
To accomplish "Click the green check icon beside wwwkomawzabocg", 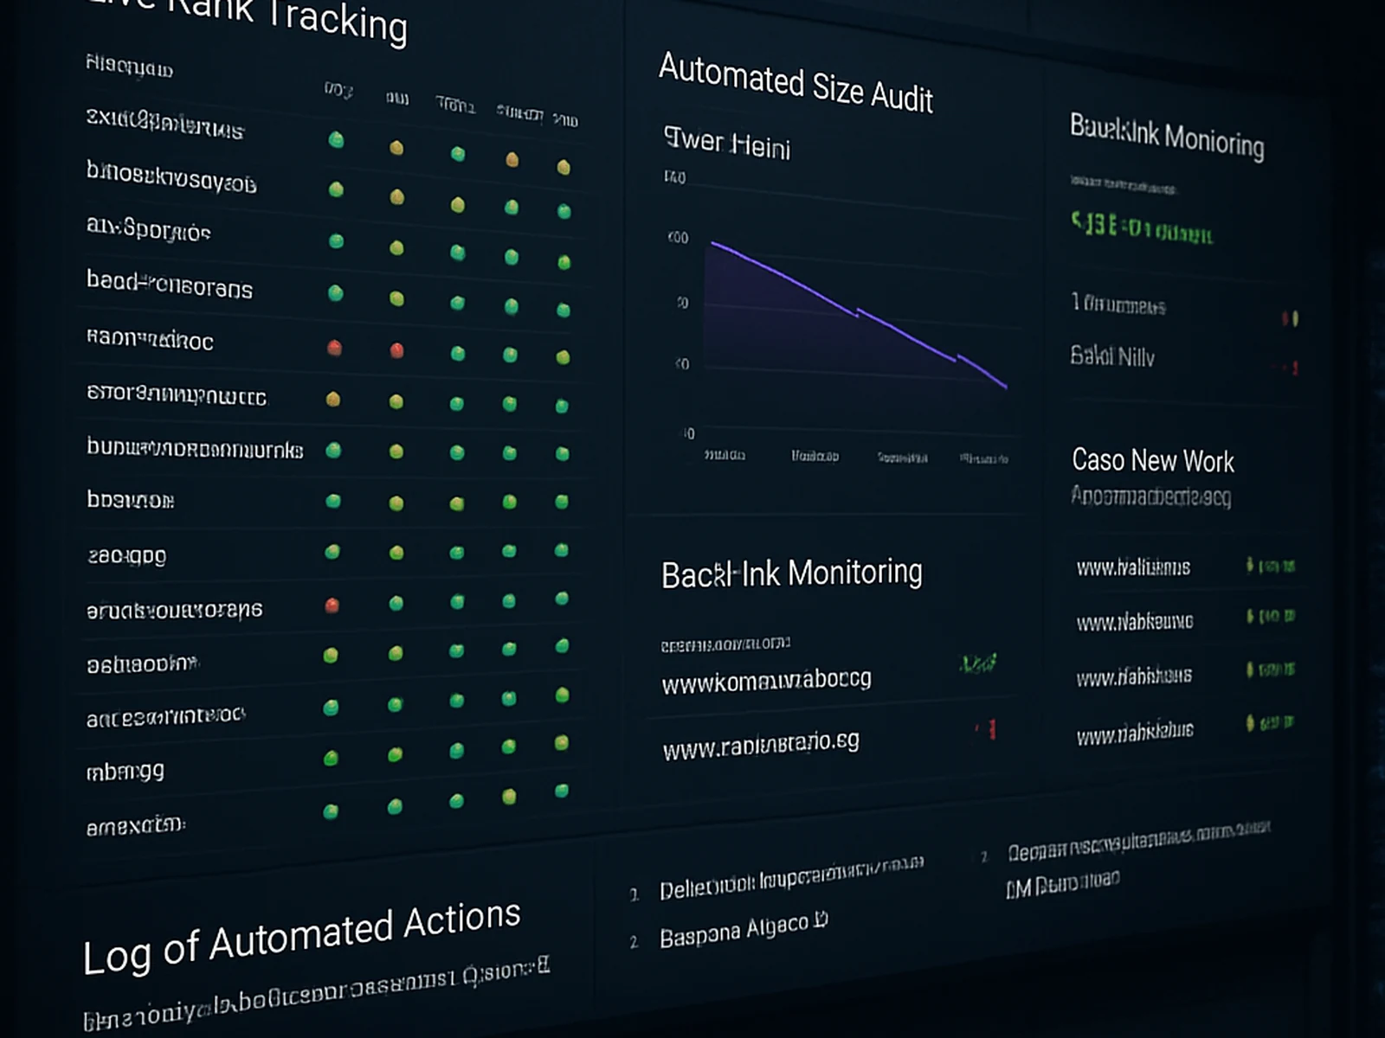I will click(x=978, y=663).
